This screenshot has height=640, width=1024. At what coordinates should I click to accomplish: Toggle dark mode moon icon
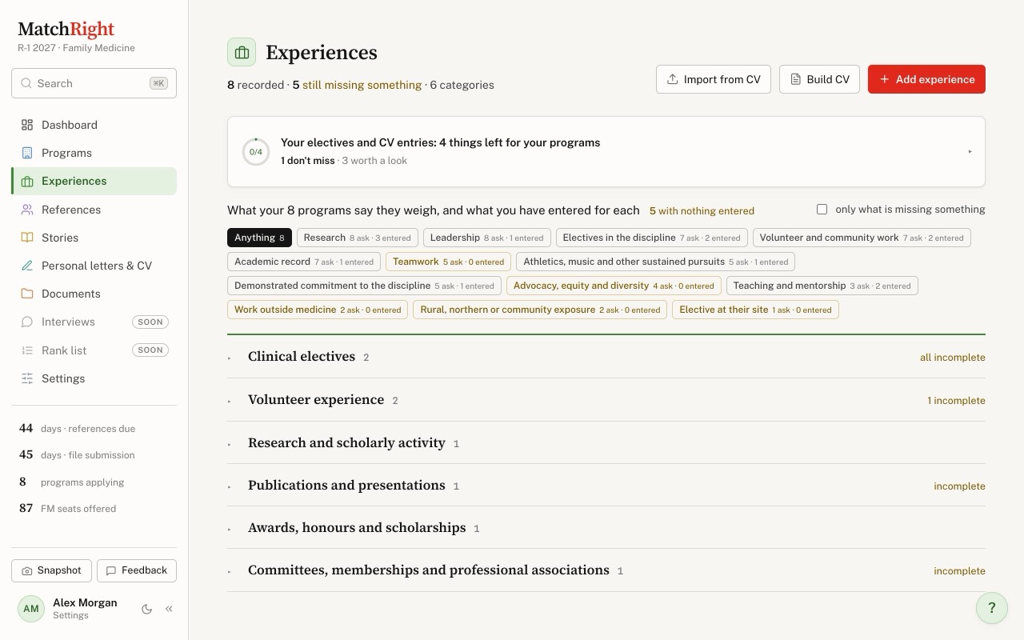pos(146,609)
